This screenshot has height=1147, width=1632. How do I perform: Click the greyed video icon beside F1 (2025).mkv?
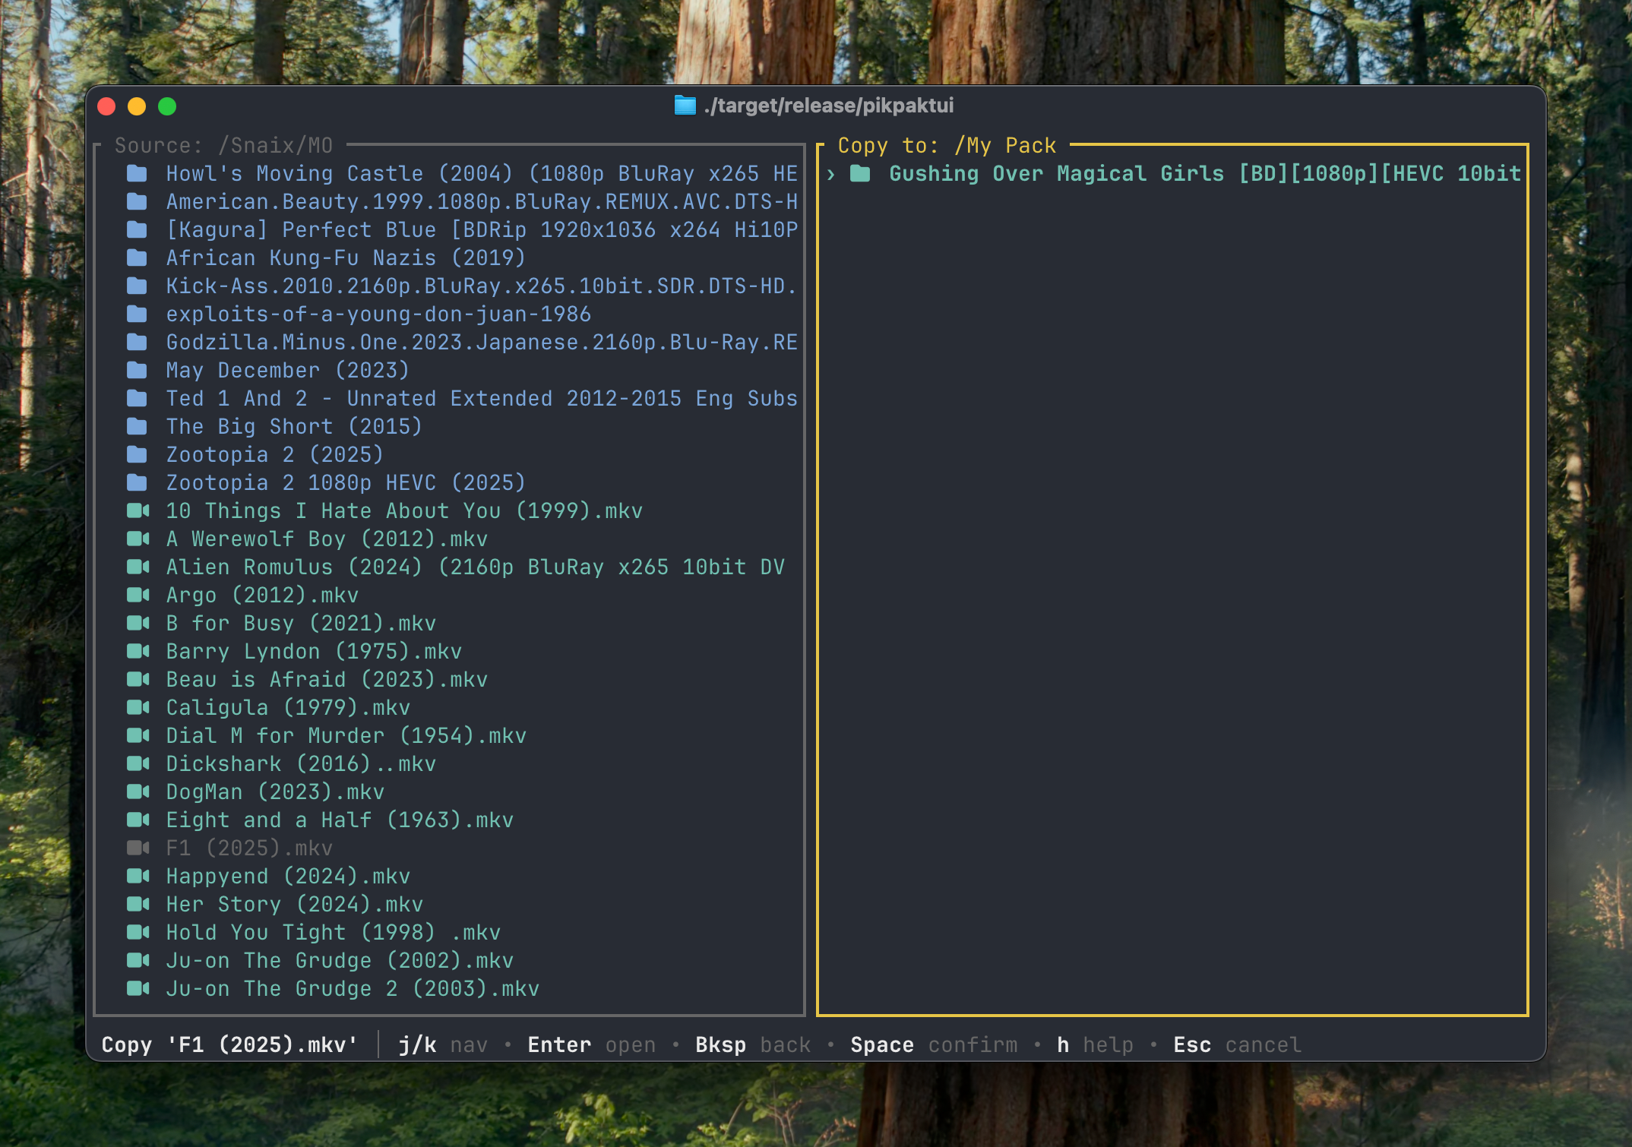138,848
